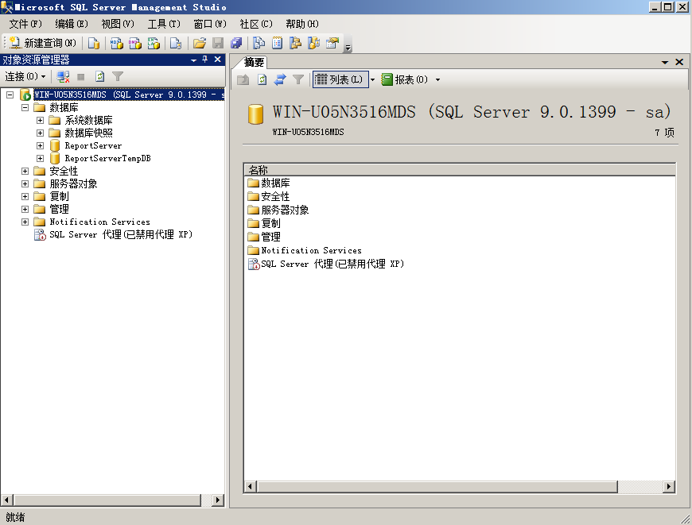Viewport: 692px width, 525px height.
Task: Open the 对象资源管理器 panel window position dropdown
Action: 194,60
